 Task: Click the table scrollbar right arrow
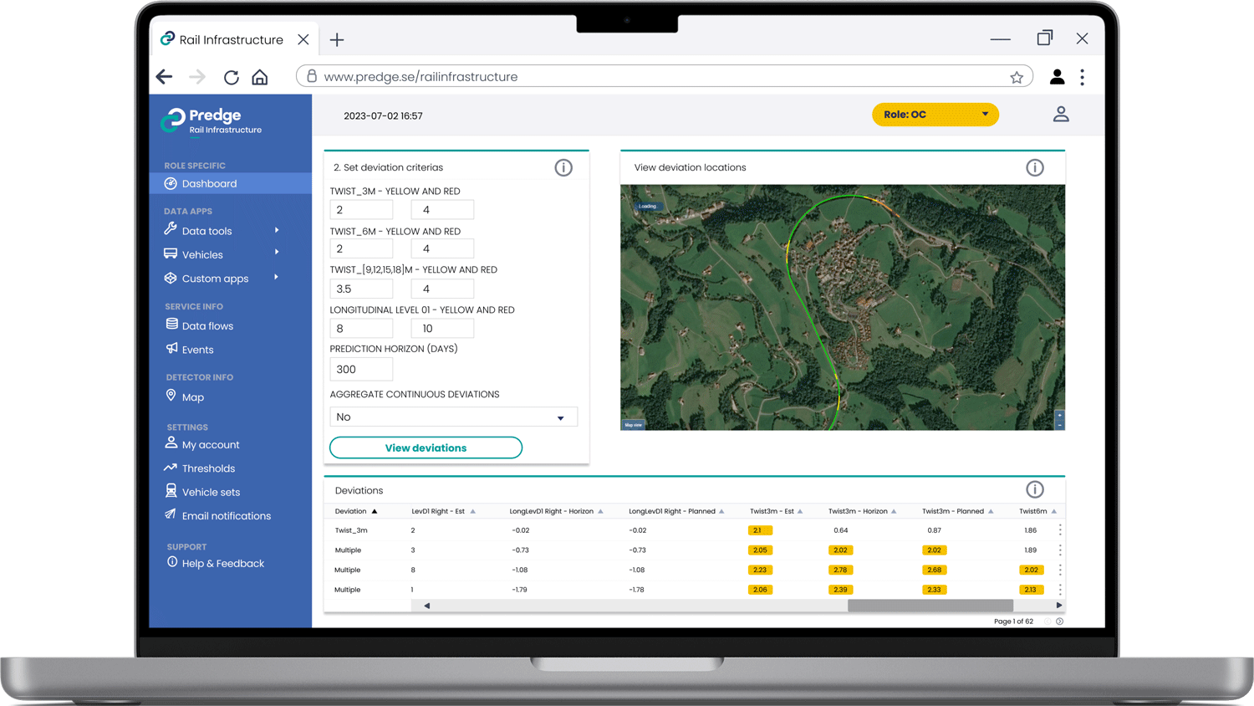[x=1058, y=606]
